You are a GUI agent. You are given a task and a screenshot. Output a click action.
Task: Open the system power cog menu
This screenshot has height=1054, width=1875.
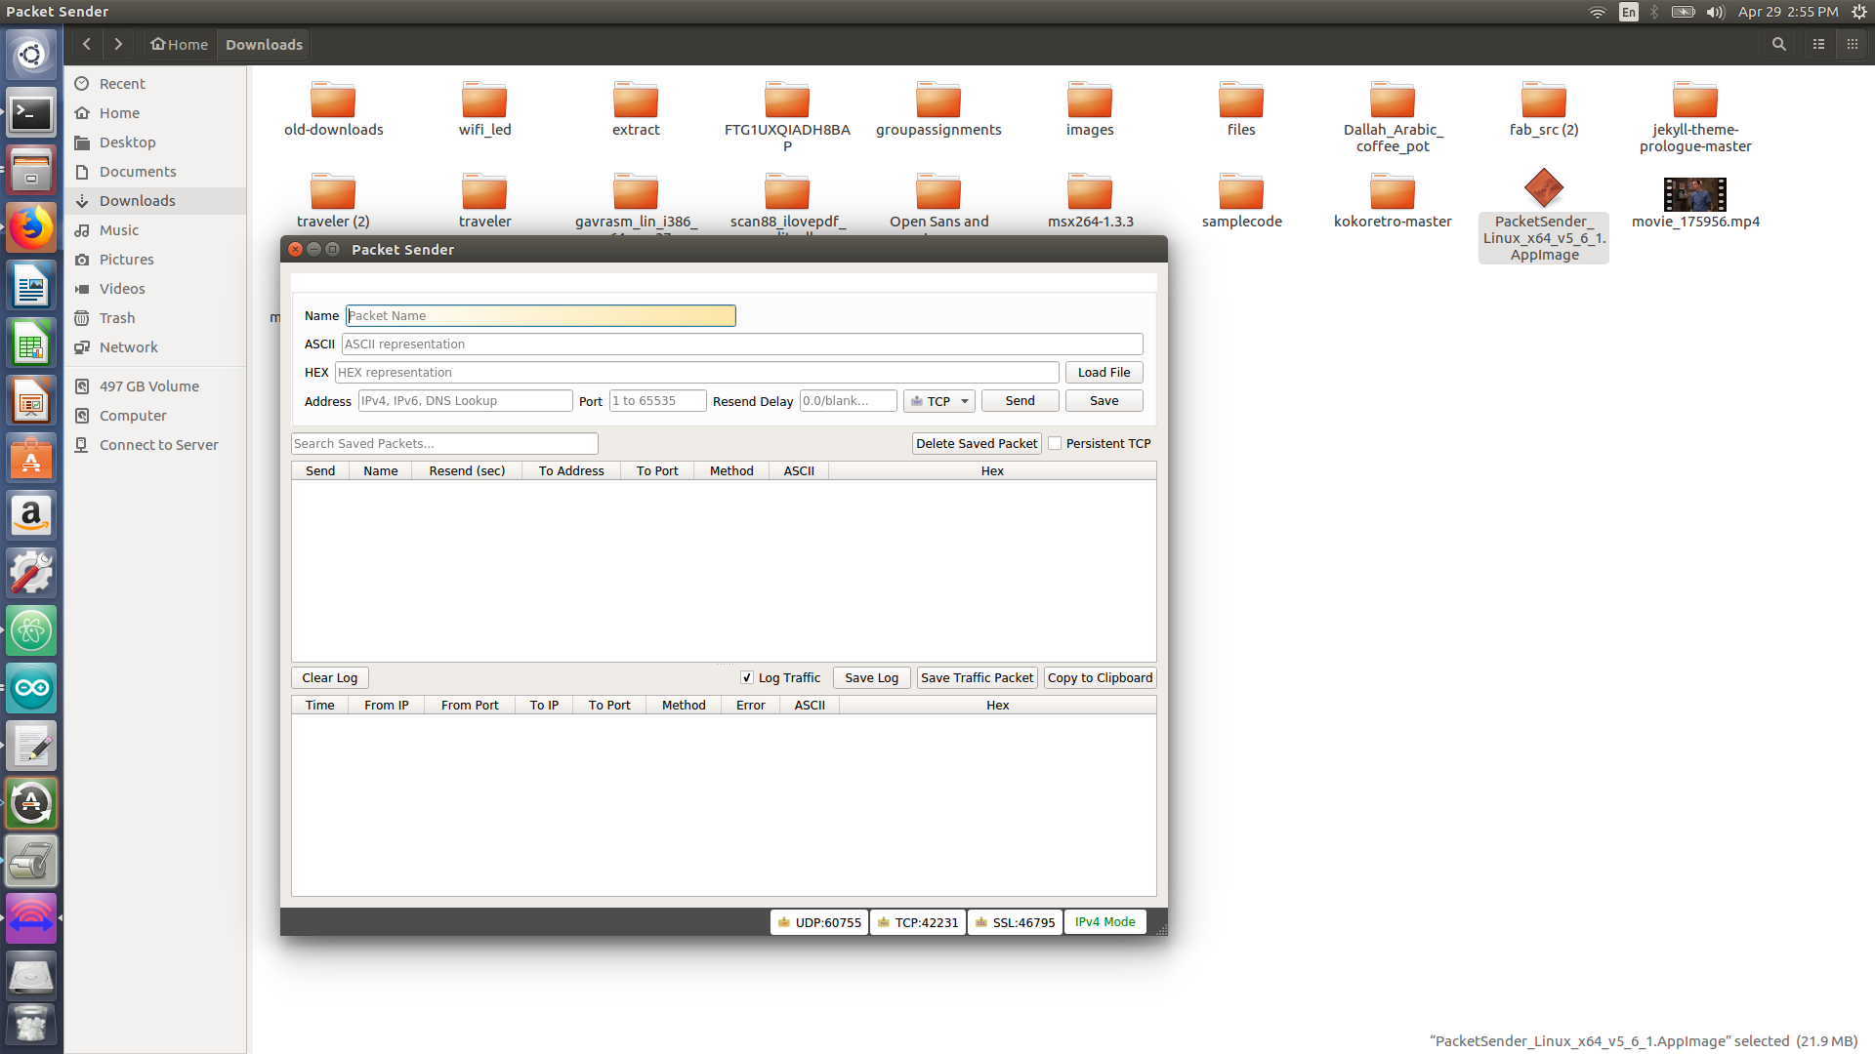(1858, 12)
